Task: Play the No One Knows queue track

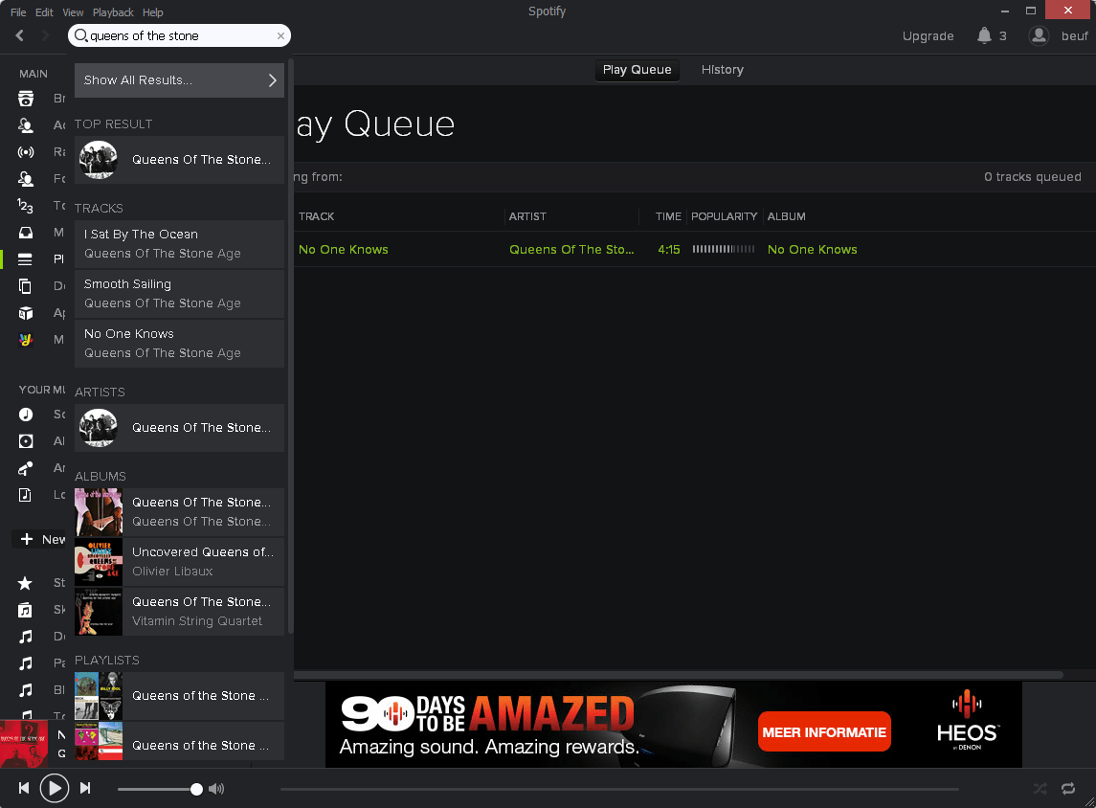Action: click(x=344, y=250)
